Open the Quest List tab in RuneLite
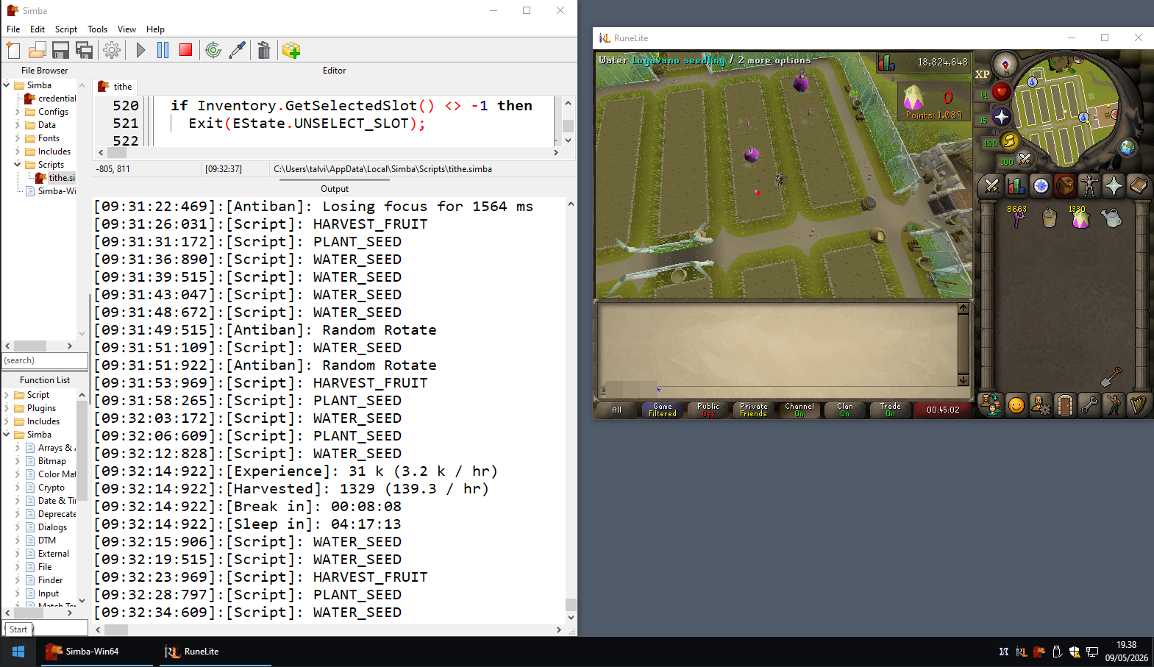 coord(1041,186)
